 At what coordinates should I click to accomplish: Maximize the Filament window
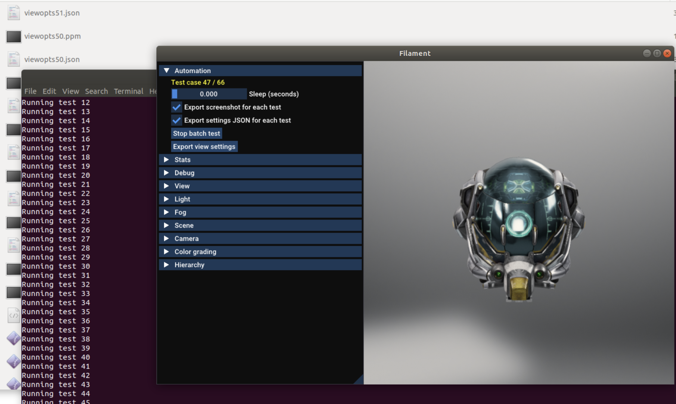(x=657, y=53)
